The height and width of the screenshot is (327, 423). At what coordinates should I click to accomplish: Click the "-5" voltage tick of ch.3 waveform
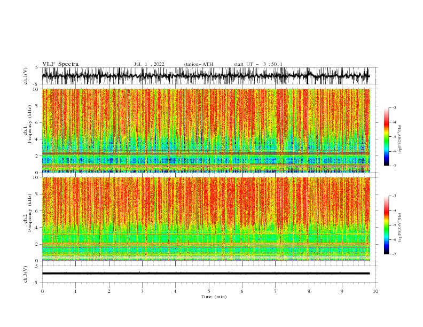(36, 283)
